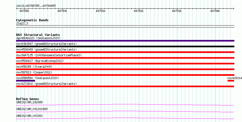Open dgv4606n223 (Sedlazeck2020) variant label
The image size is (242, 122).
coord(38,38)
